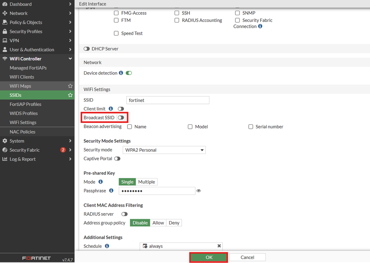Click info icon next to Pre-shared Key Mode
The height and width of the screenshot is (263, 370).
pyautogui.click(x=100, y=181)
